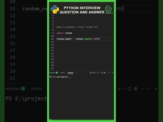Screen dimensions: 163x122
Task: Close the center terminal panel with X
Action: pos(113,73)
